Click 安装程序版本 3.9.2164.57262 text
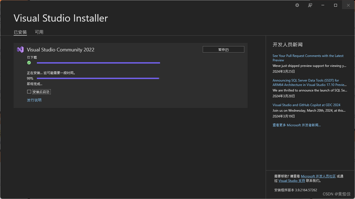The height and width of the screenshot is (199, 355). point(296,190)
